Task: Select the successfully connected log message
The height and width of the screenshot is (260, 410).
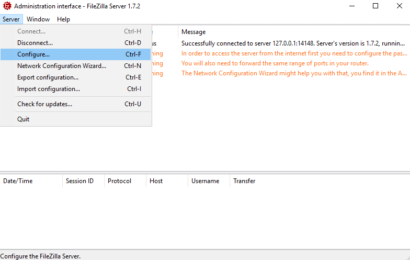Action: [x=294, y=43]
